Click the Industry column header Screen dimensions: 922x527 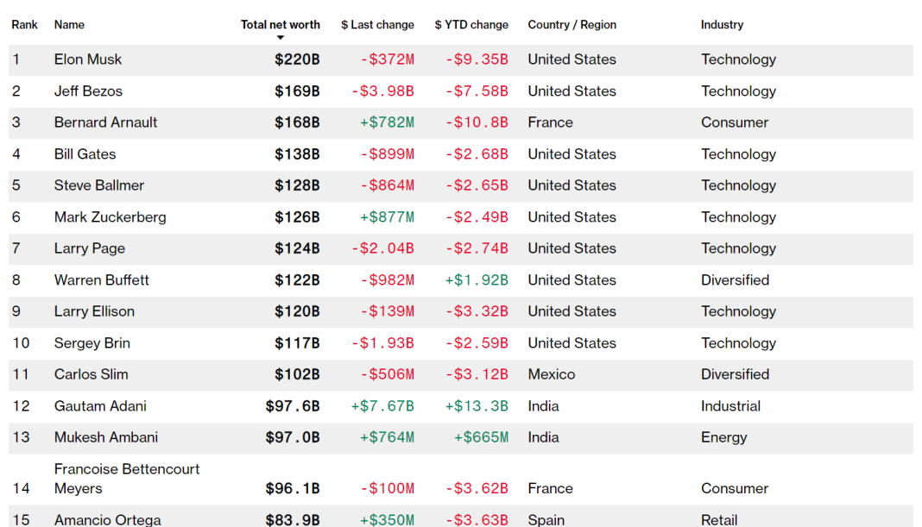coord(722,25)
